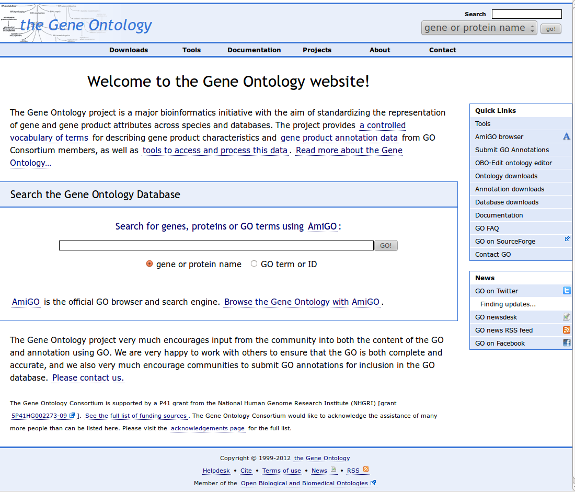
Task: Open the Contact menu
Action: 442,50
